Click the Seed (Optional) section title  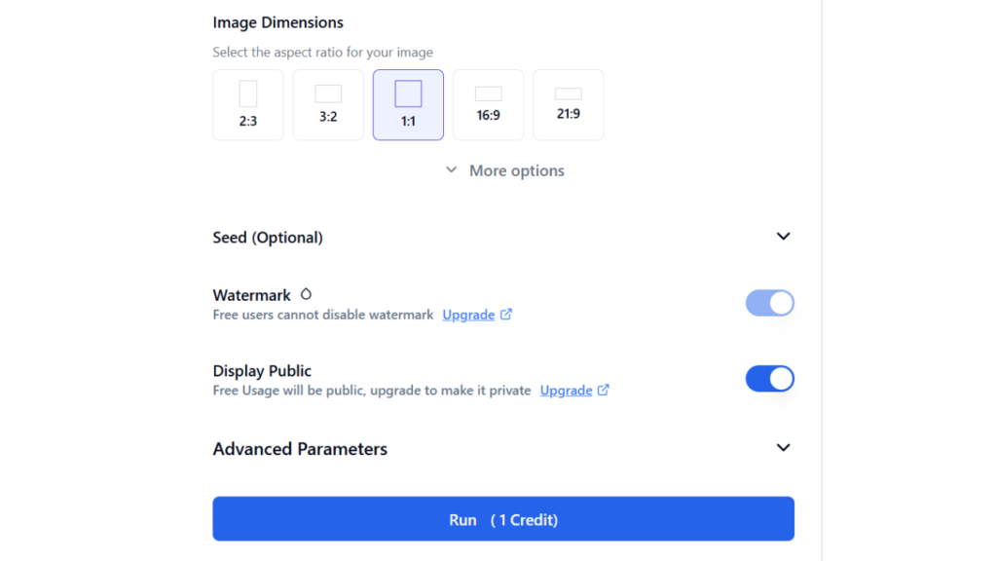point(268,238)
